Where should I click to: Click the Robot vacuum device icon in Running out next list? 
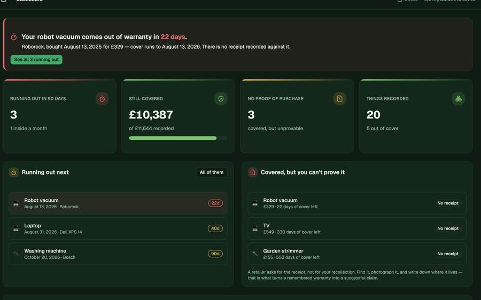point(16,203)
